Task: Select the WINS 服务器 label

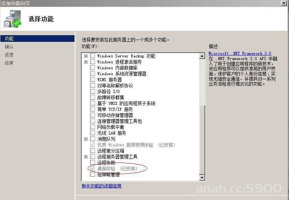Action: click(109, 80)
